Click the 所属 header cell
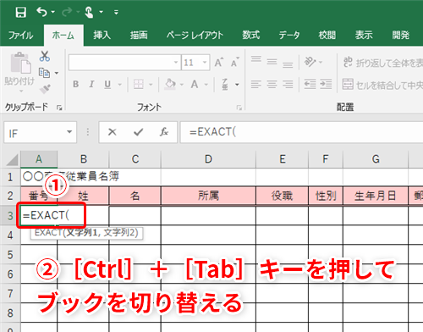 [208, 196]
